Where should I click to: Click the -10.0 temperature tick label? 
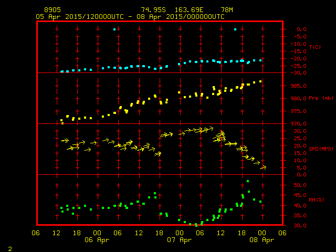[299, 44]
